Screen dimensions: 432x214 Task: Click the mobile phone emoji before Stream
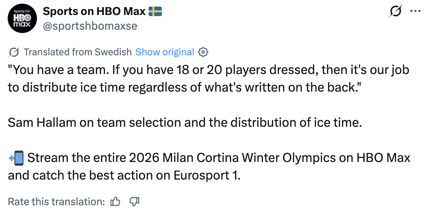pyautogui.click(x=16, y=158)
